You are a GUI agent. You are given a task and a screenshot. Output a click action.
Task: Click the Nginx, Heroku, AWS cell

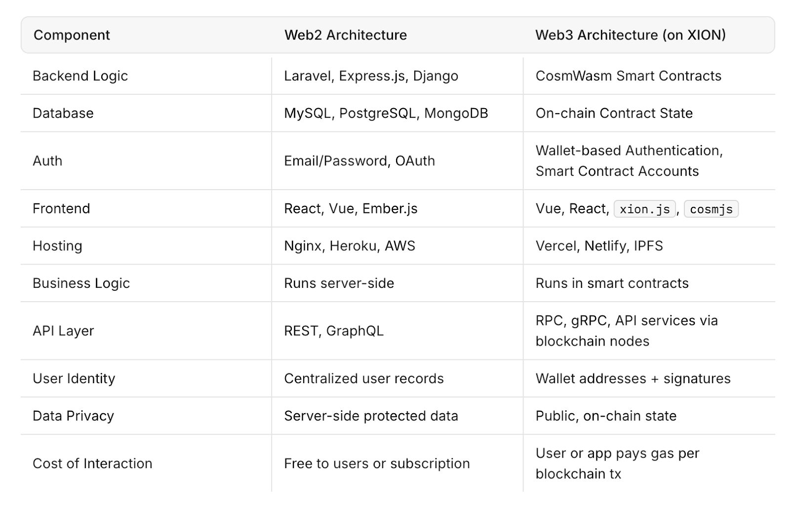click(x=349, y=246)
